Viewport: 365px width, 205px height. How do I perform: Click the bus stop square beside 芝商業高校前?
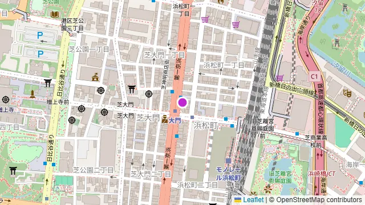[297, 134]
